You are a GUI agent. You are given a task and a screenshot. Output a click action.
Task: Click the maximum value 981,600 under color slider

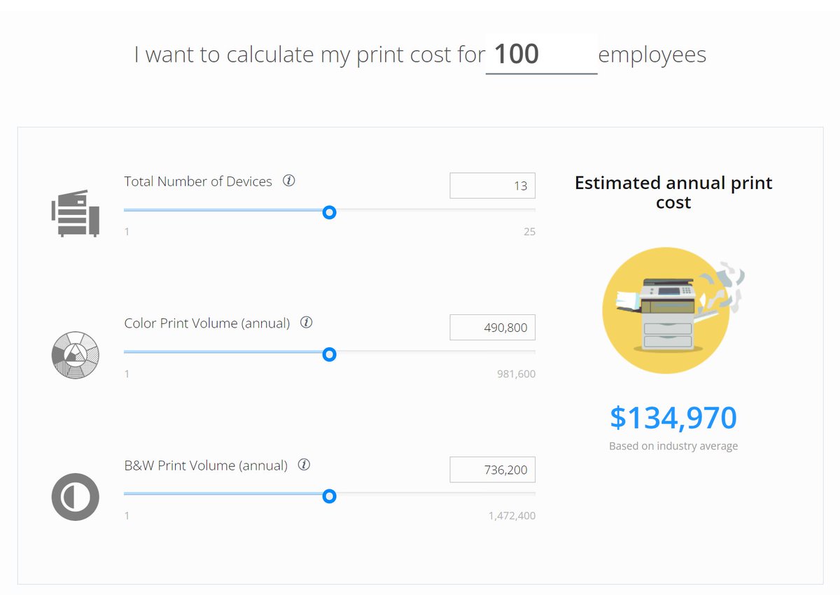click(516, 374)
